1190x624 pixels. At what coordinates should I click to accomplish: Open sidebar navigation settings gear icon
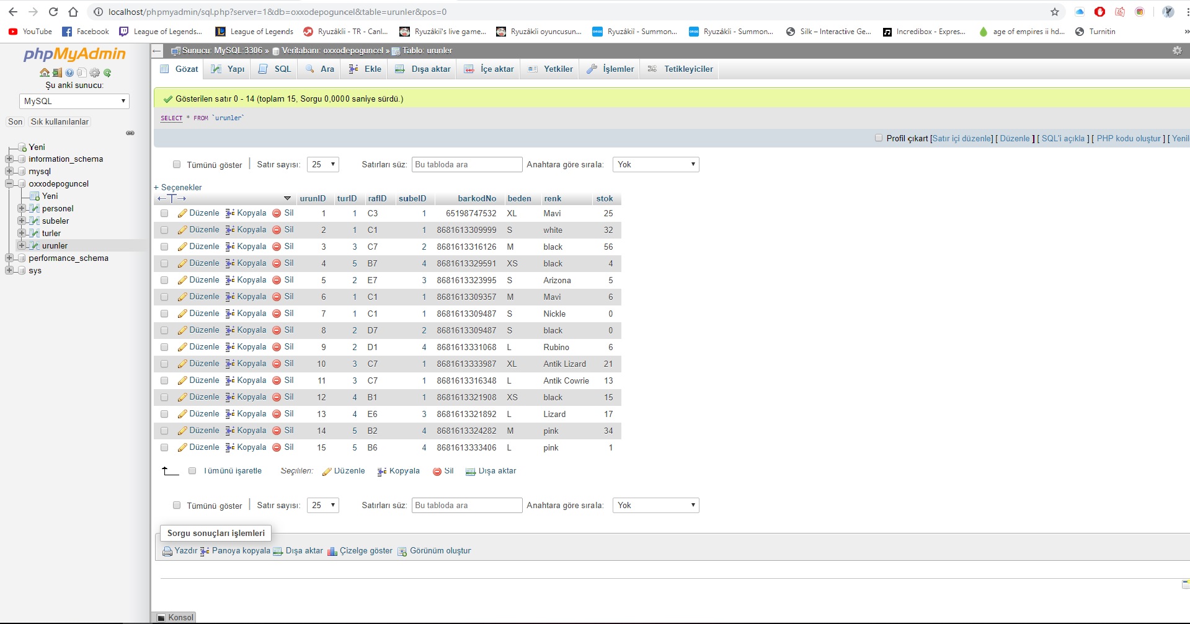(94, 73)
